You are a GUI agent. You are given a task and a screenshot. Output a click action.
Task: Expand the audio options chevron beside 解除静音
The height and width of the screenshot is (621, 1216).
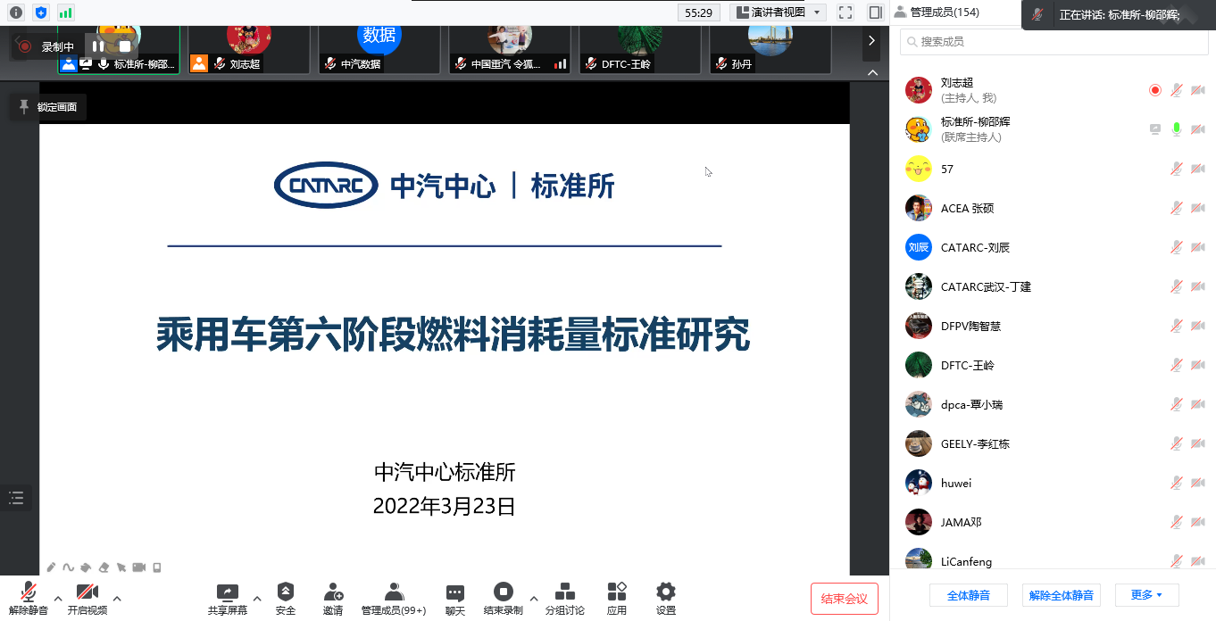[x=57, y=600]
